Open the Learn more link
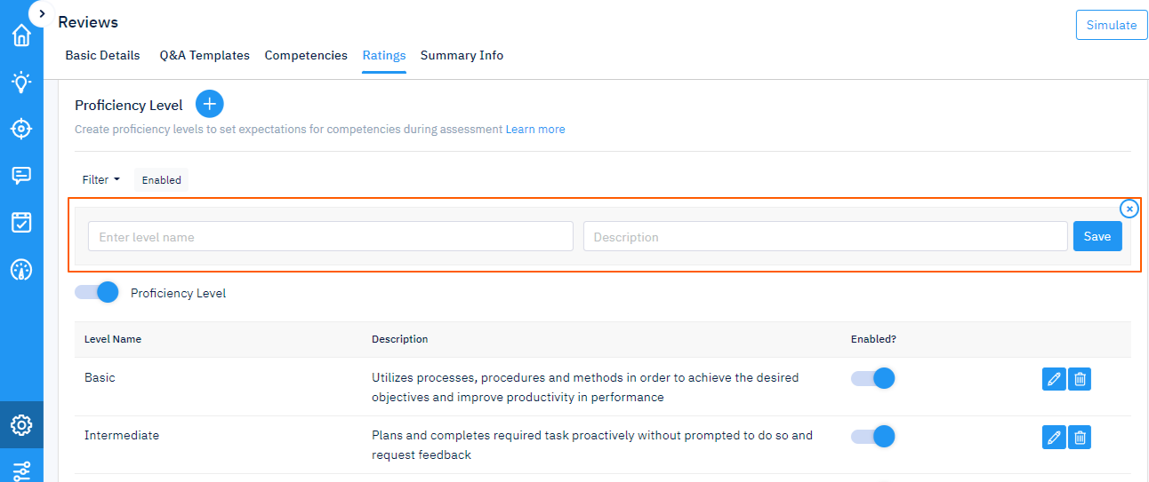Image resolution: width=1149 pixels, height=482 pixels. point(535,129)
